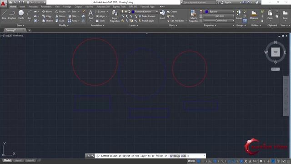Select the Arc tool

point(29,15)
